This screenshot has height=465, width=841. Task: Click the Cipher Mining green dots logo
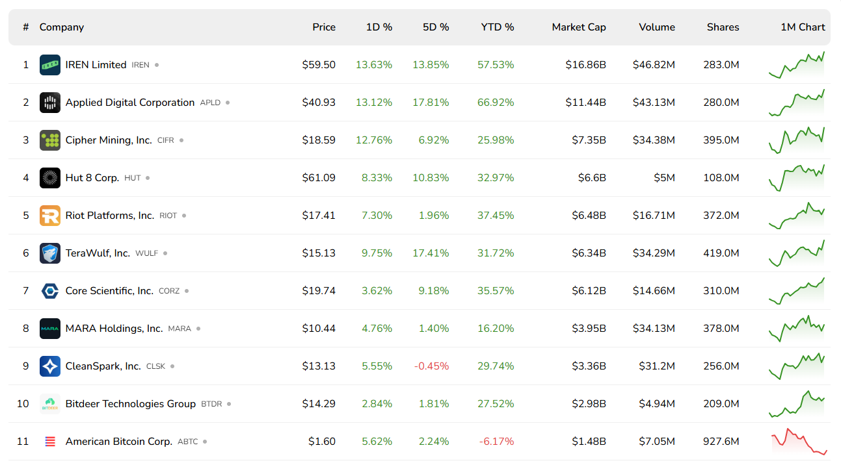[50, 140]
